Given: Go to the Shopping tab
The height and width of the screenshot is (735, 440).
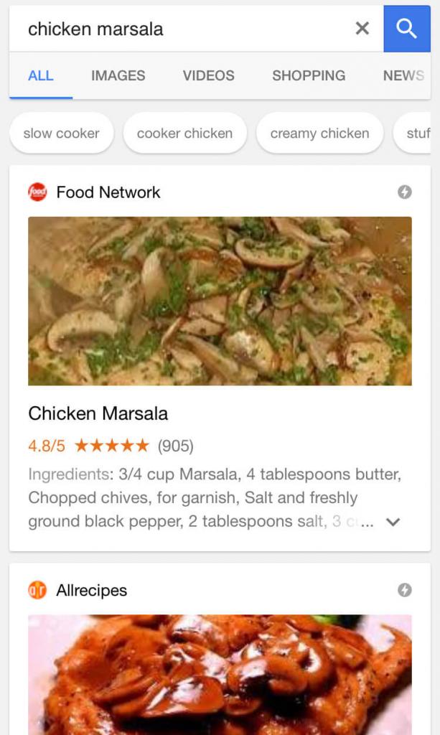Looking at the screenshot, I should pyautogui.click(x=309, y=75).
